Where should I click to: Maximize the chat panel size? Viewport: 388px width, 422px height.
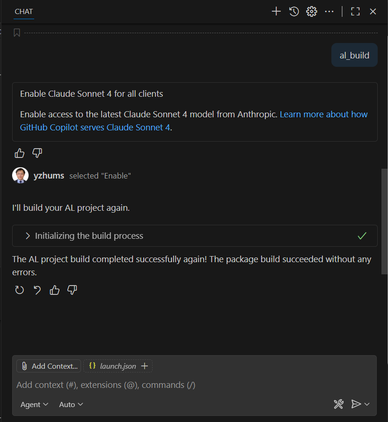(x=355, y=12)
